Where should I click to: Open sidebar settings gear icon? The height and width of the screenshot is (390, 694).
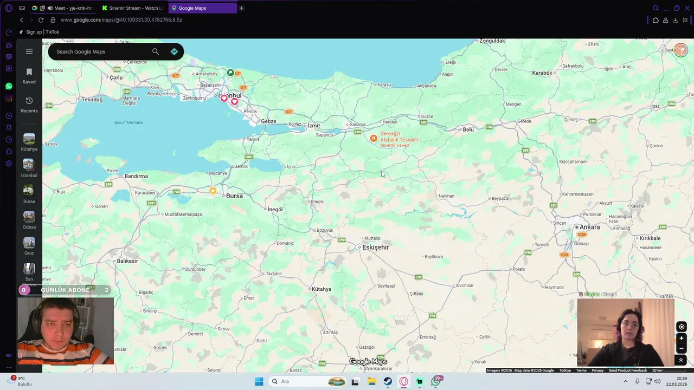[x=9, y=164]
